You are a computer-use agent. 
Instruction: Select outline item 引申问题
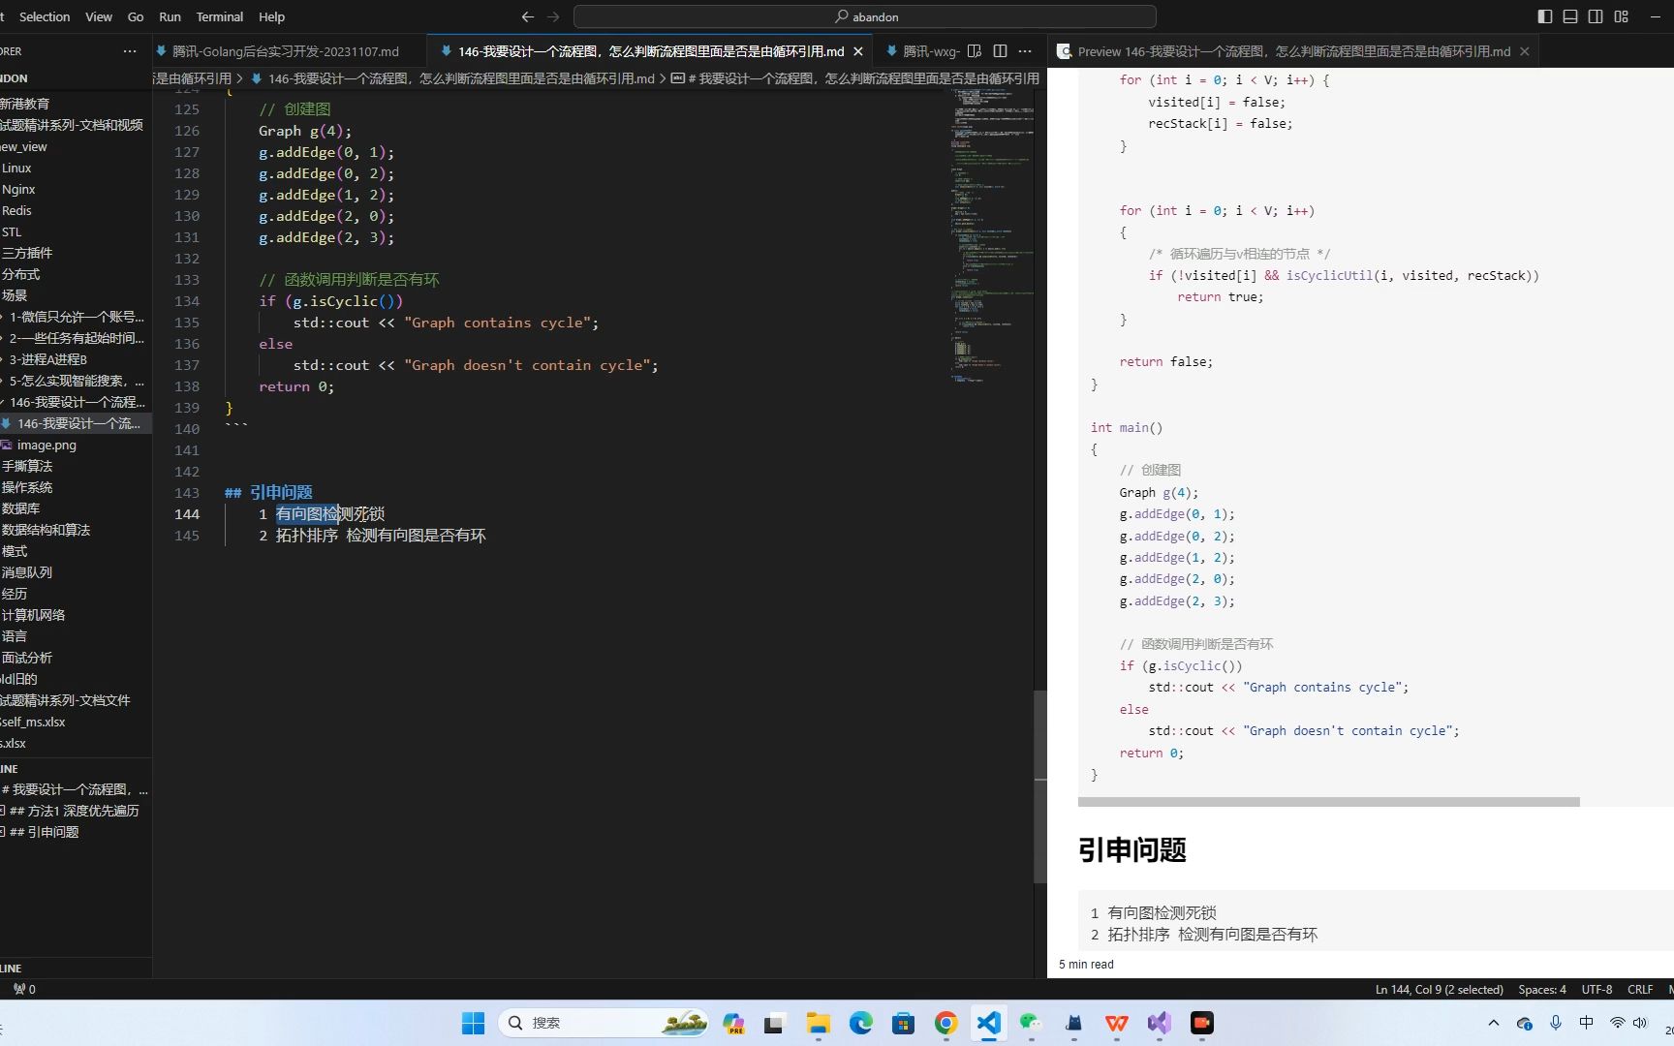76,832
